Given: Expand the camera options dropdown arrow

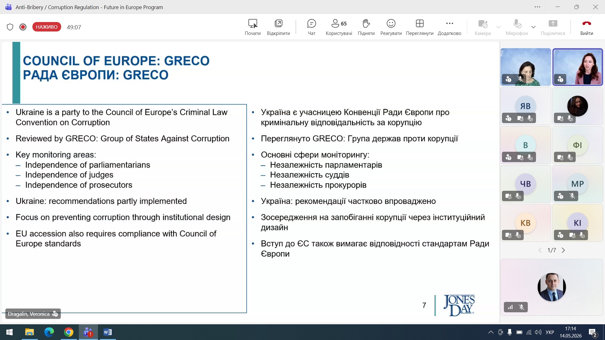Looking at the screenshot, I should [498, 27].
